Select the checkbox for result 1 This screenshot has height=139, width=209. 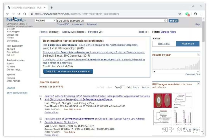tap(41, 96)
